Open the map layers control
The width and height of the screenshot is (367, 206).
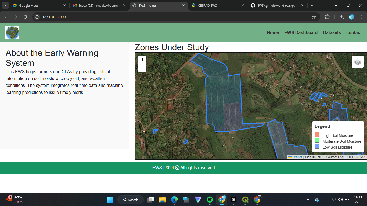pos(357,62)
